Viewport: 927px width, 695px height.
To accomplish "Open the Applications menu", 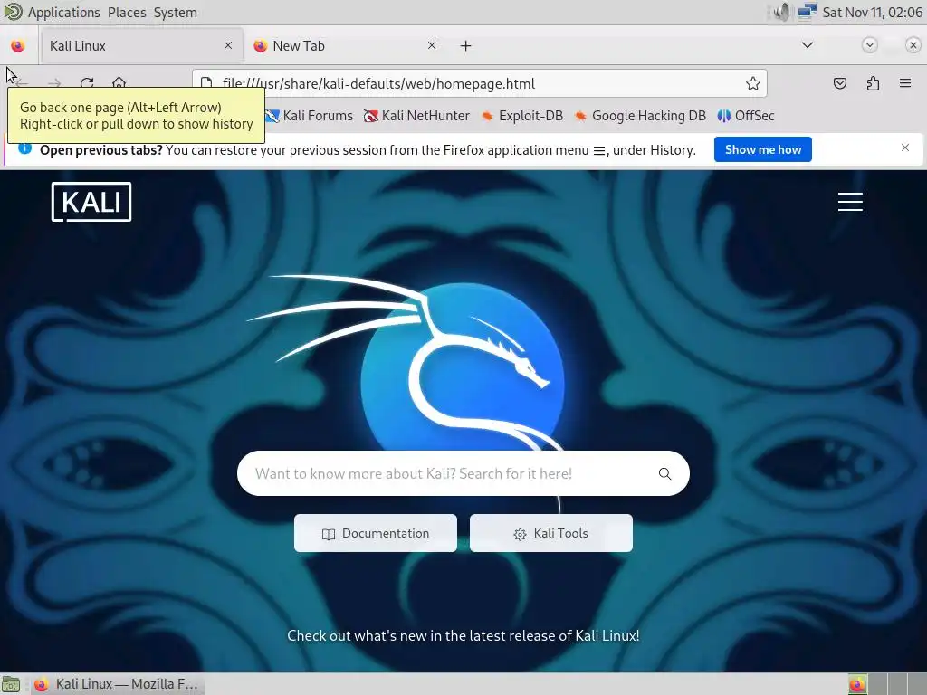I will coord(64,13).
